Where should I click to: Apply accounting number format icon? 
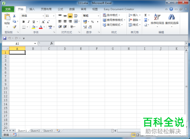point(85,22)
